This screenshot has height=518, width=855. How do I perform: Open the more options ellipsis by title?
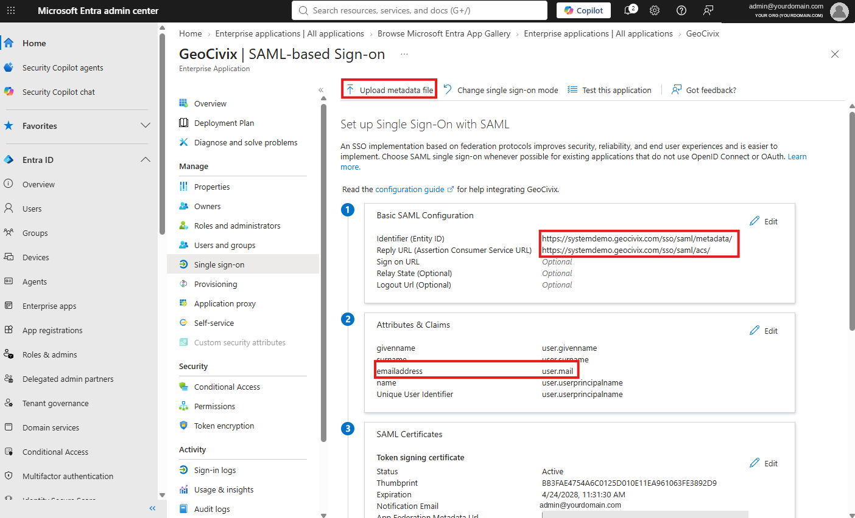[404, 54]
